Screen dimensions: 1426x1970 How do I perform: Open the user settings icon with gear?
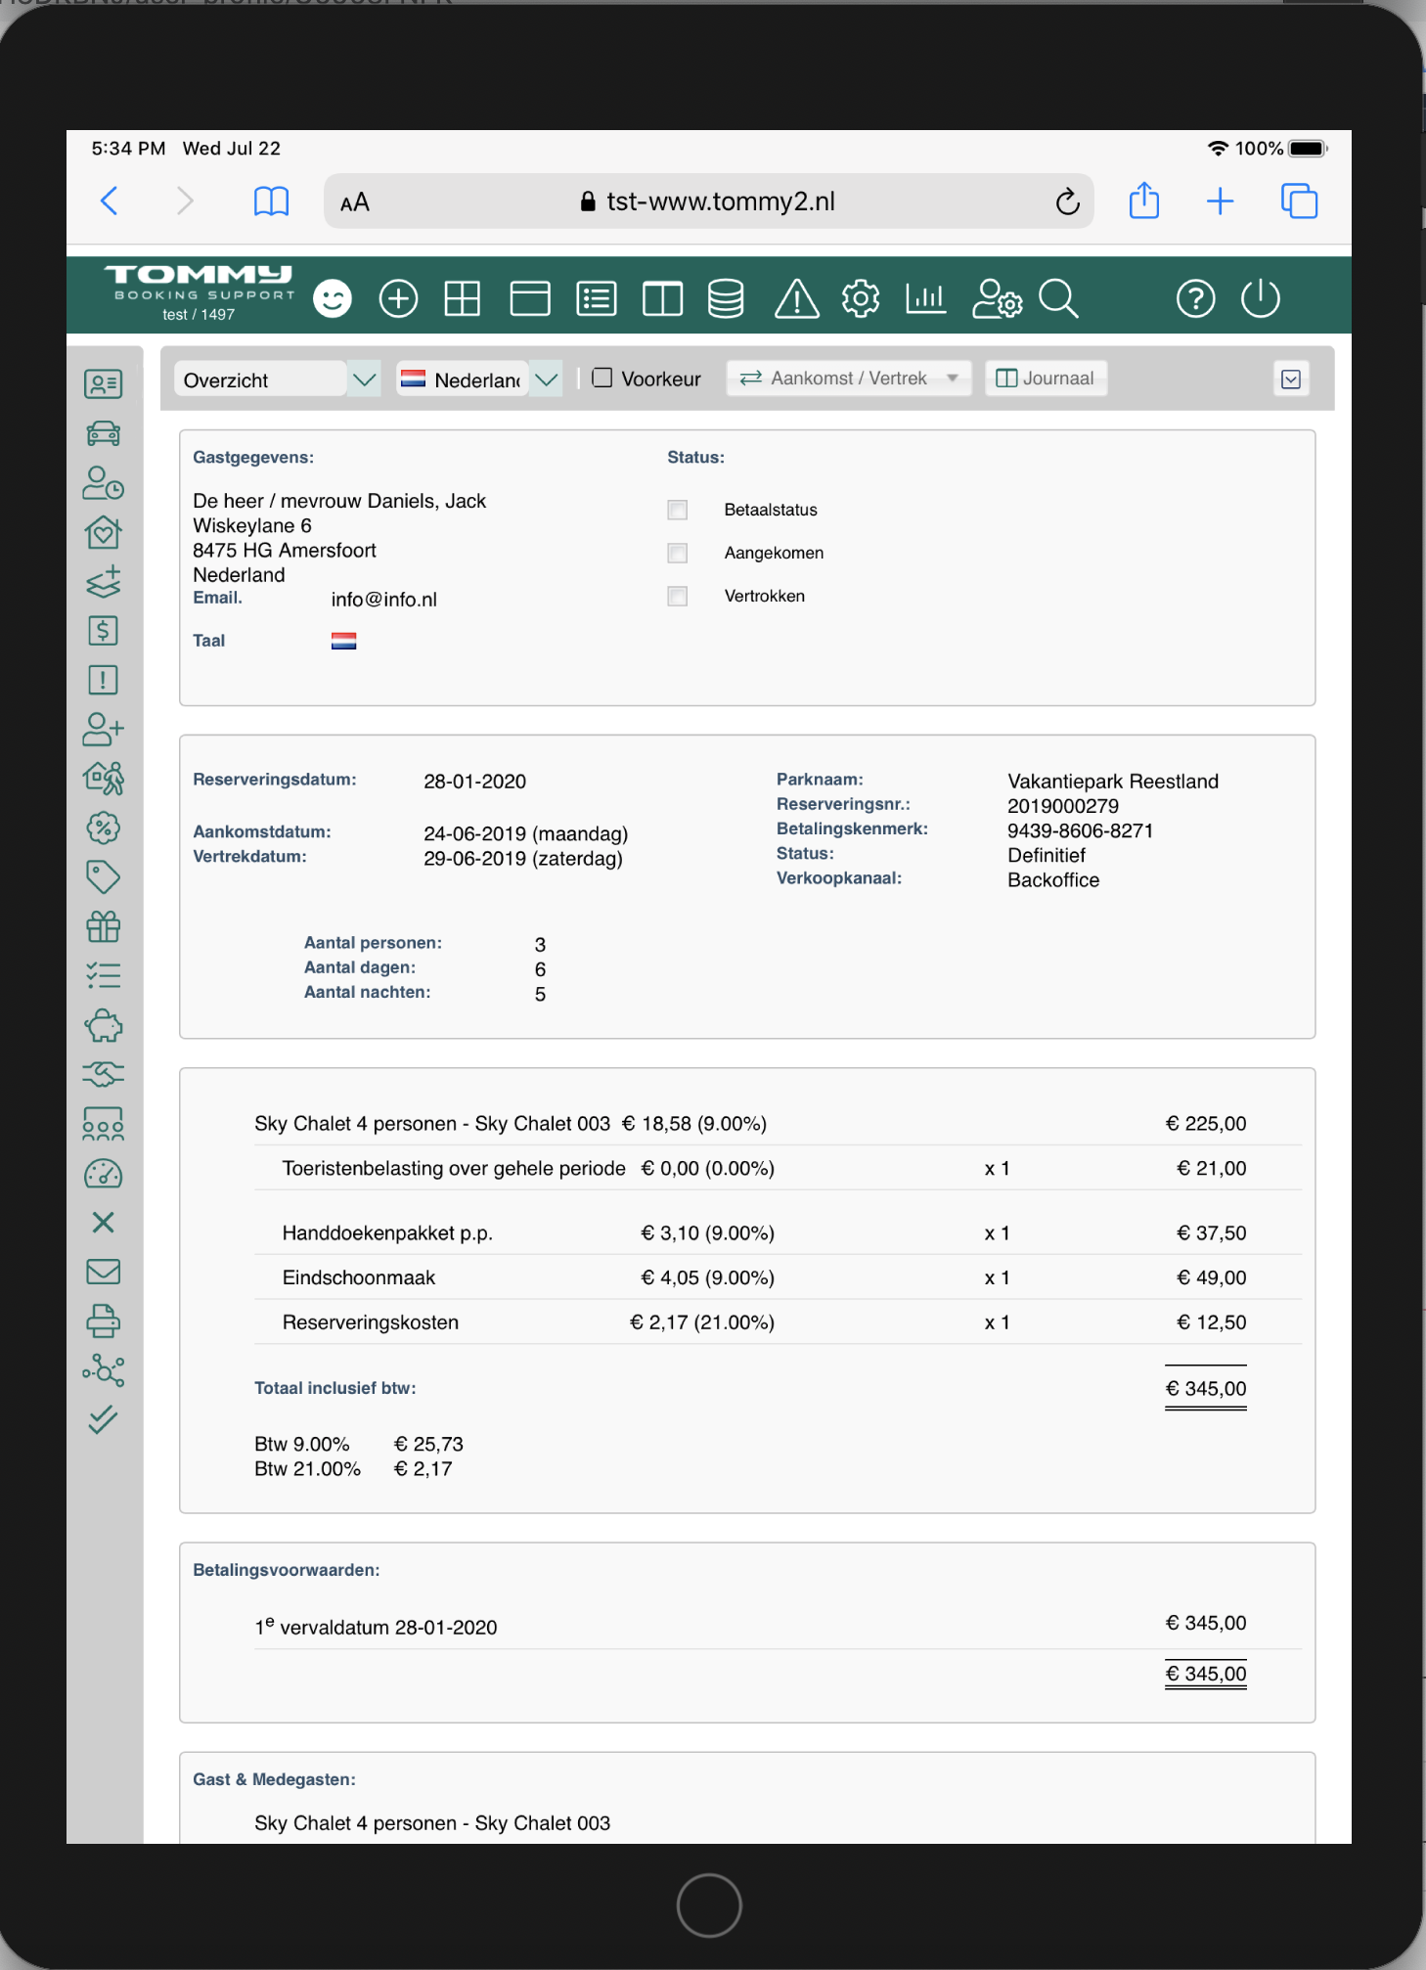(997, 298)
